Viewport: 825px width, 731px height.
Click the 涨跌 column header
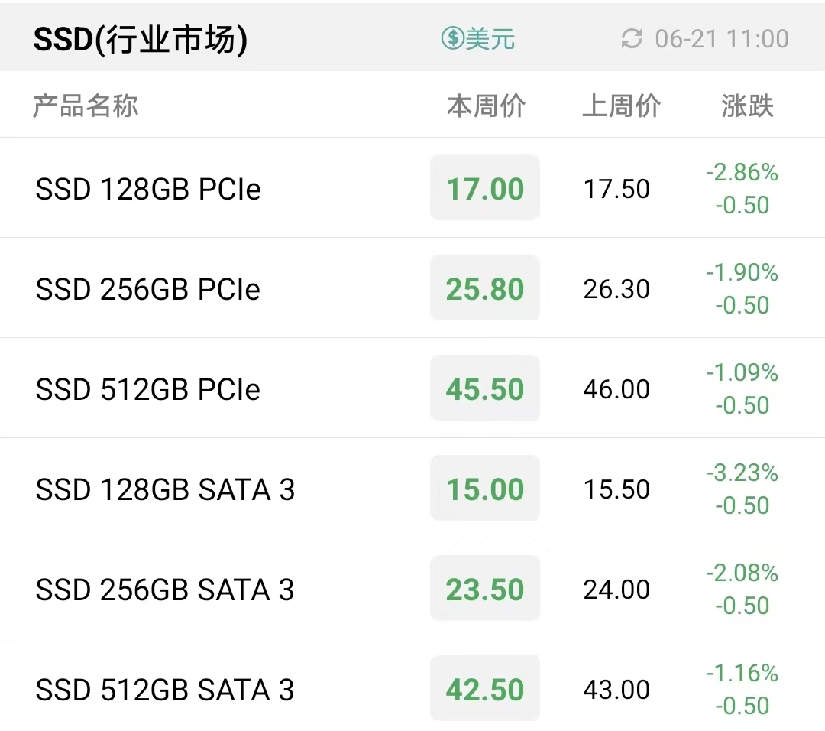coord(747,106)
